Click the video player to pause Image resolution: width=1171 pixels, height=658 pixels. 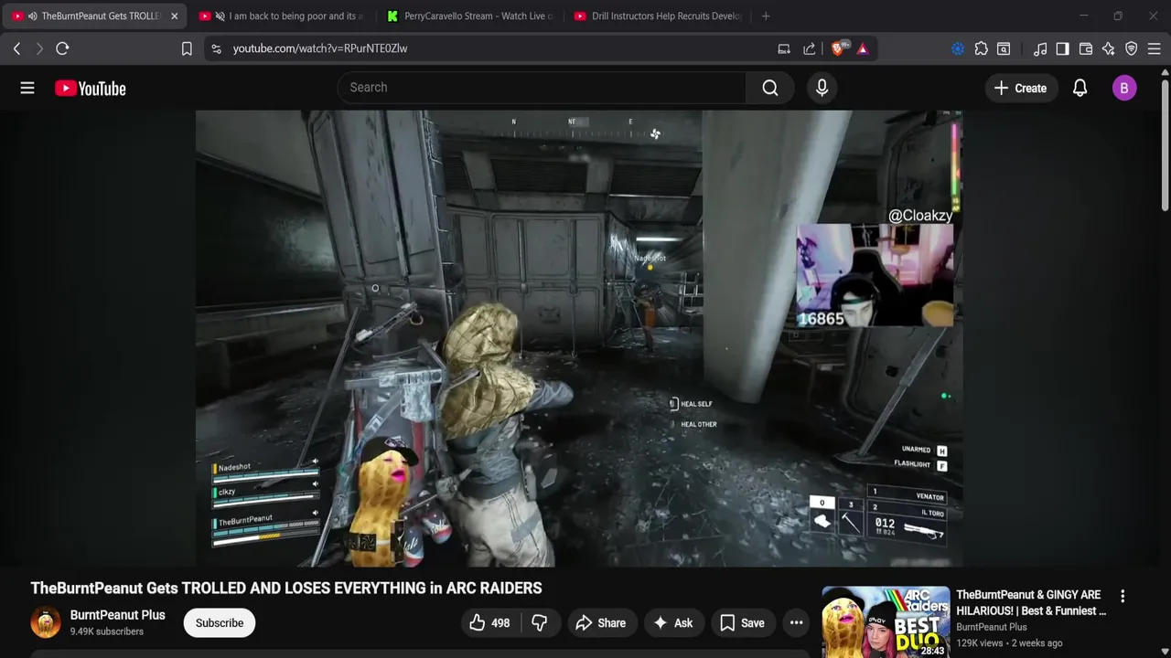578,339
